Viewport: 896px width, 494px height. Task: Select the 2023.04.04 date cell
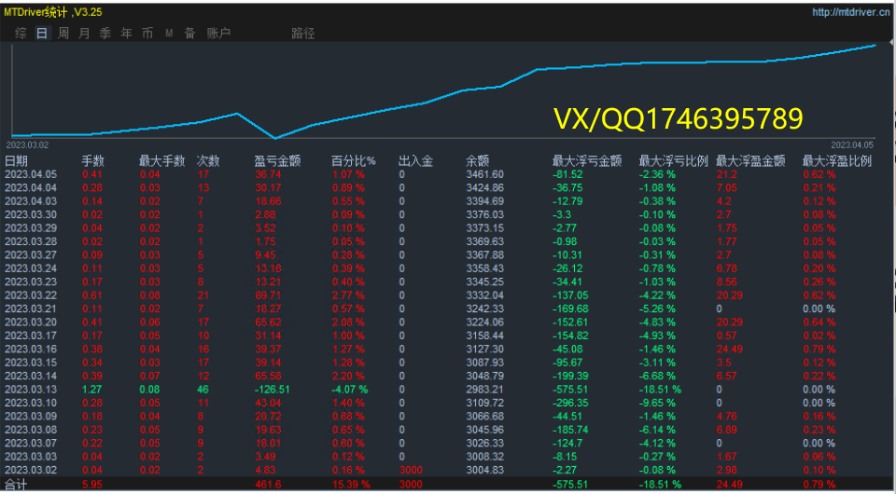tap(31, 187)
